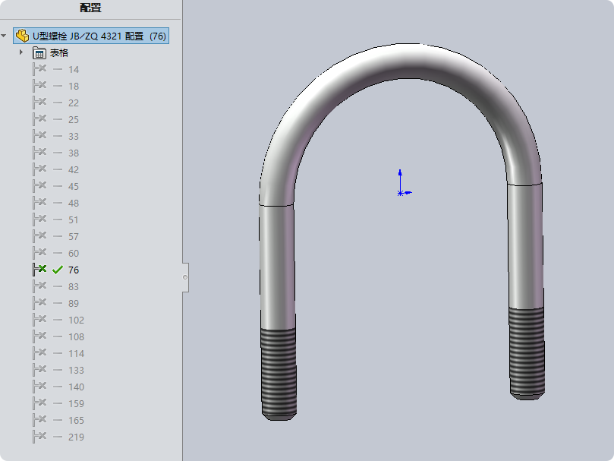
Task: Select configuration 165
Action: click(x=77, y=420)
